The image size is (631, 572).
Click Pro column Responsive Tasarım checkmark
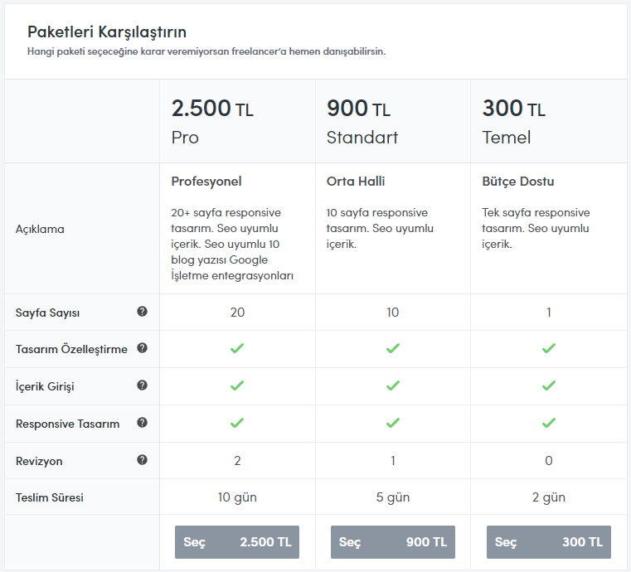tap(237, 423)
